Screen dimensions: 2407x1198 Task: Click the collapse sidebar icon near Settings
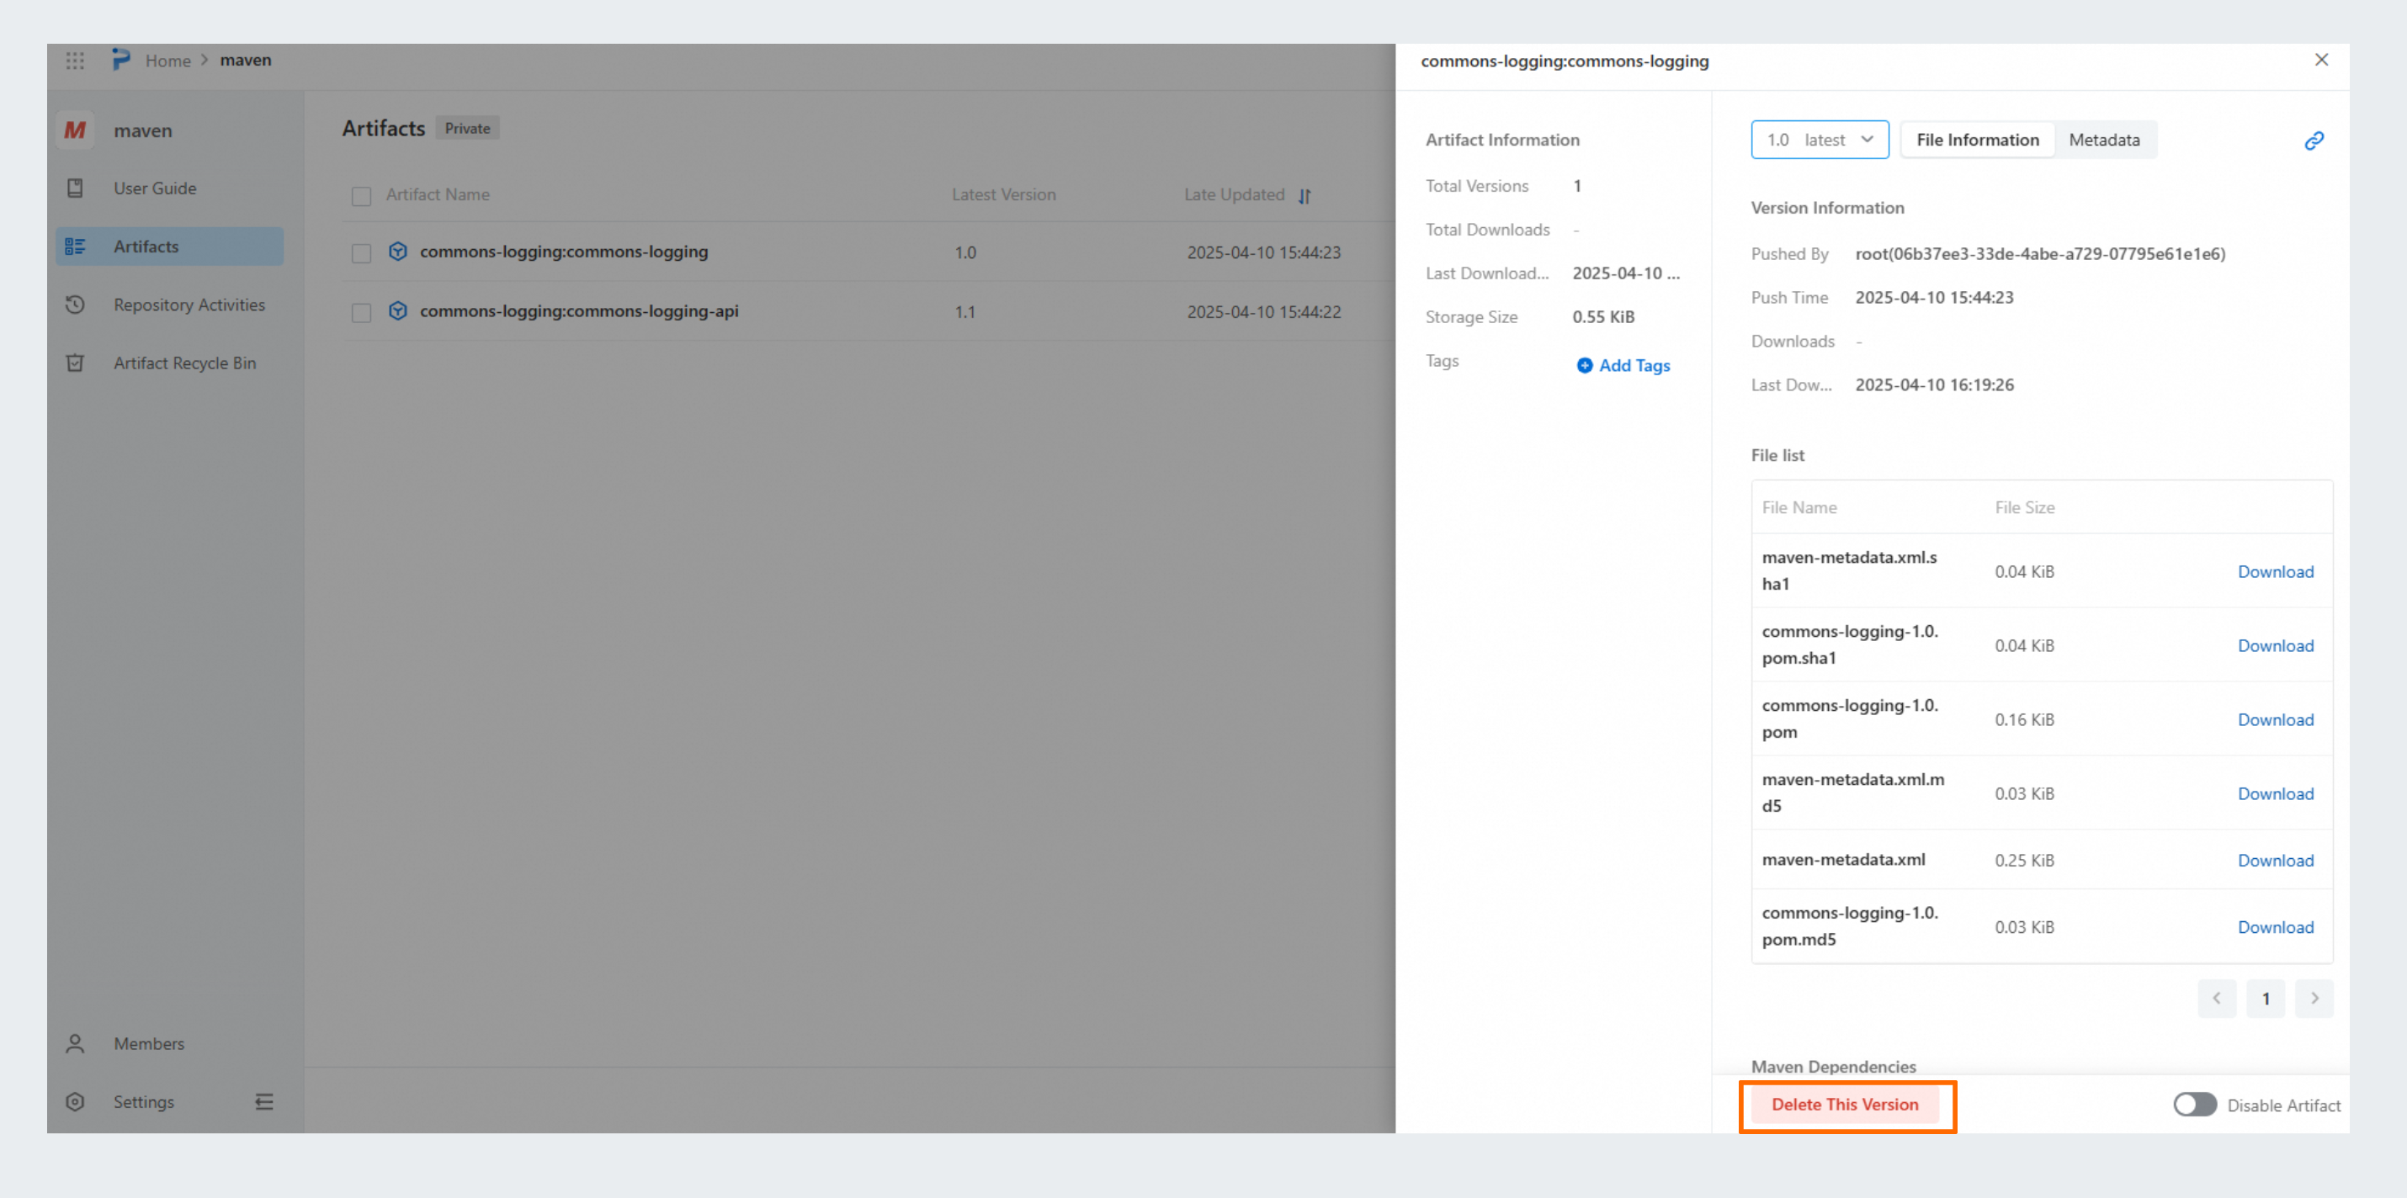pyautogui.click(x=264, y=1102)
